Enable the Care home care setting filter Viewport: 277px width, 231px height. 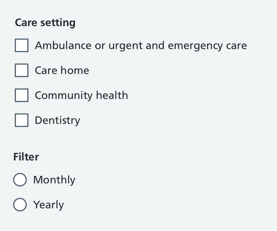(x=21, y=70)
